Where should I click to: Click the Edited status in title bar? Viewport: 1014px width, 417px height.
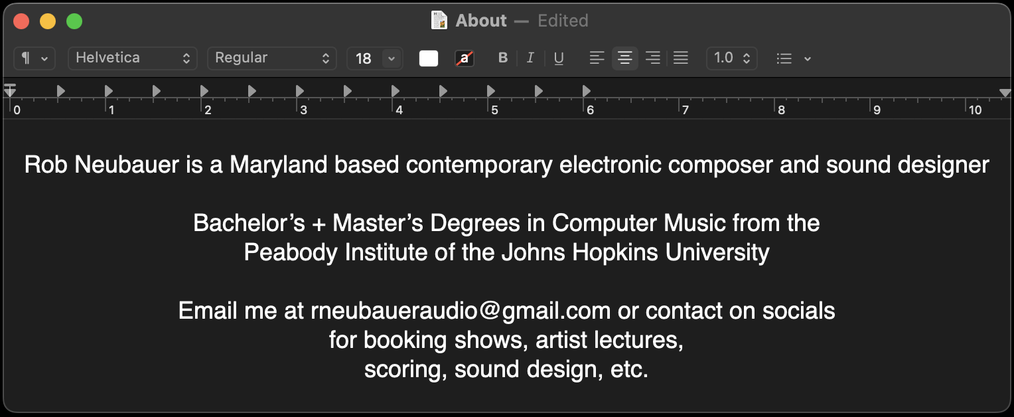pyautogui.click(x=563, y=21)
